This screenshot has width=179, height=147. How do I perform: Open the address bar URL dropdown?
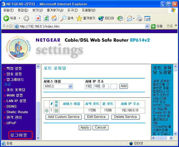point(147,26)
